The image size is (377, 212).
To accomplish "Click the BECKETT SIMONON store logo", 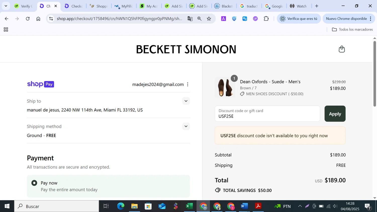I will [x=186, y=49].
